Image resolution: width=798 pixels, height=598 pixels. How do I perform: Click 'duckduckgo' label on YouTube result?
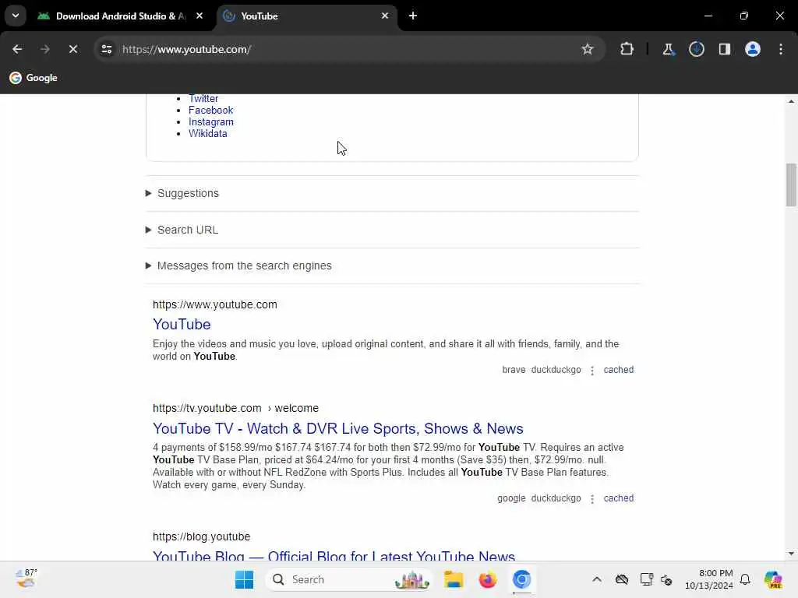[x=556, y=370]
